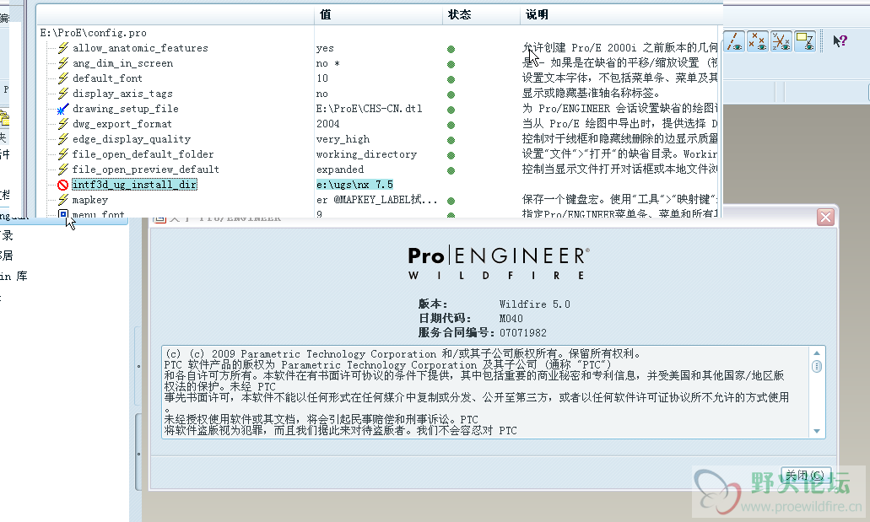Select the dwg_export_format option name

coord(122,124)
